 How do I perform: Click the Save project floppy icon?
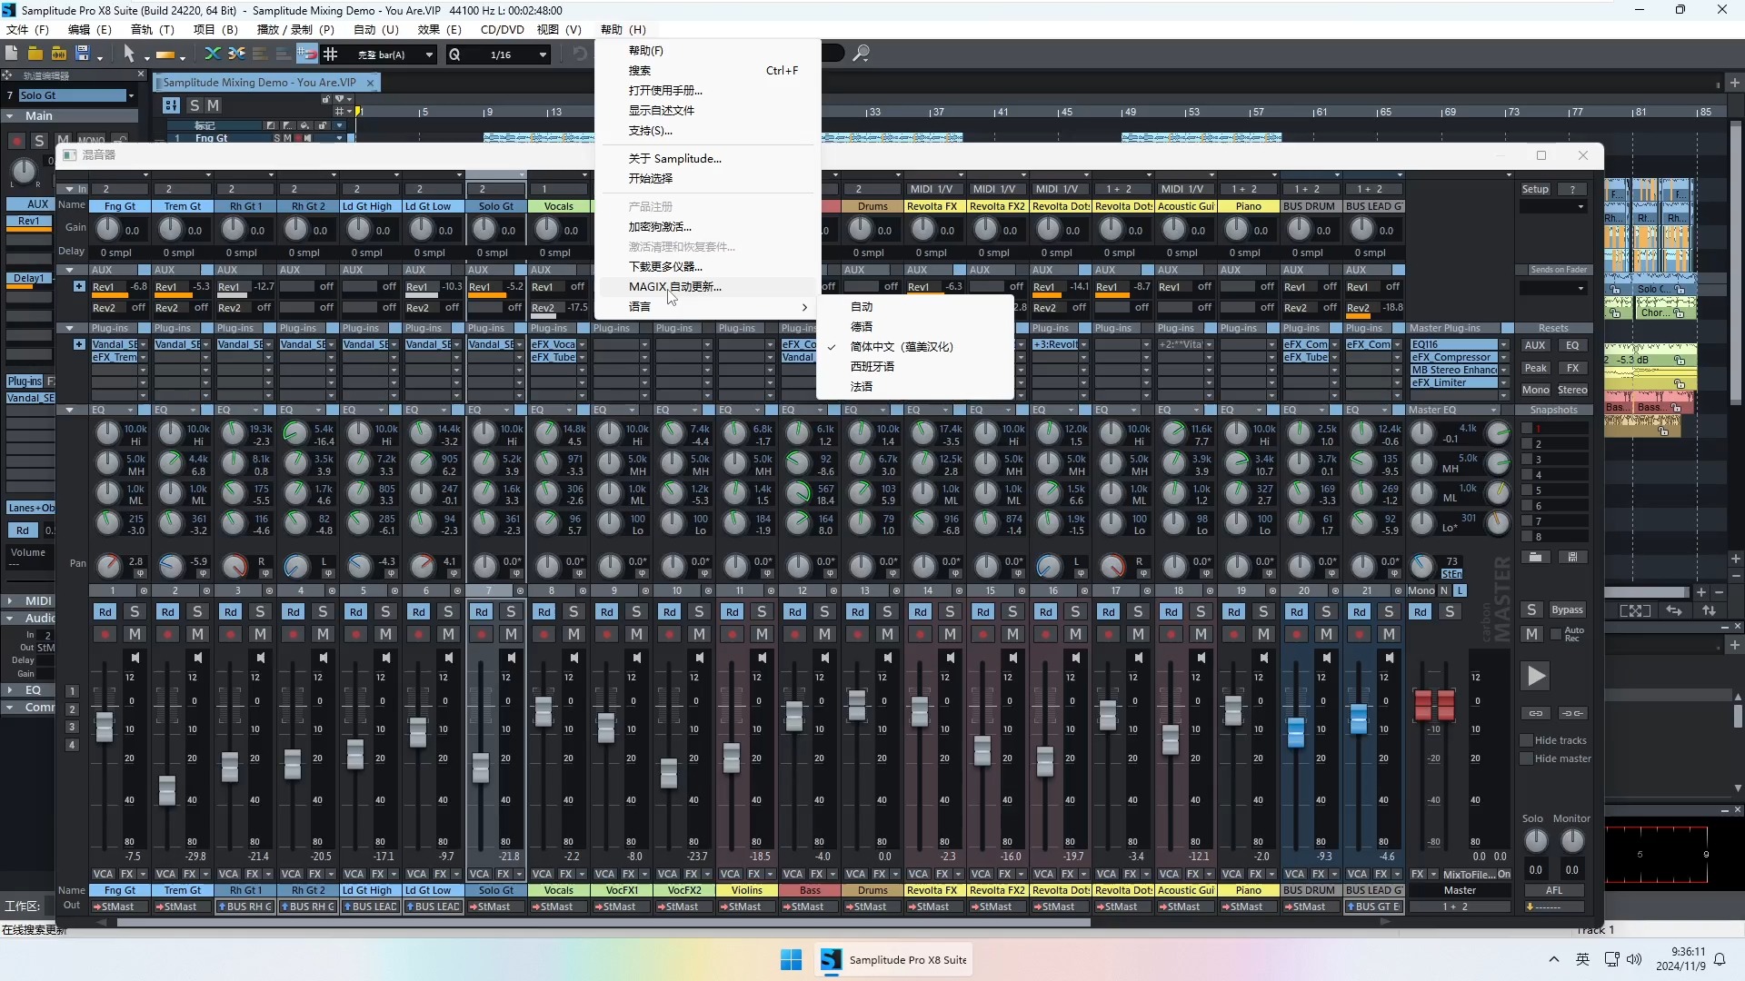tap(82, 54)
